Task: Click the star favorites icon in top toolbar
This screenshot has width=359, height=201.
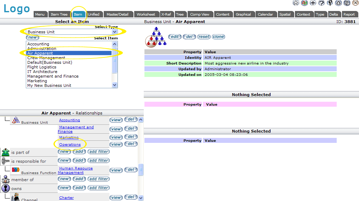Action: click(x=296, y=3)
